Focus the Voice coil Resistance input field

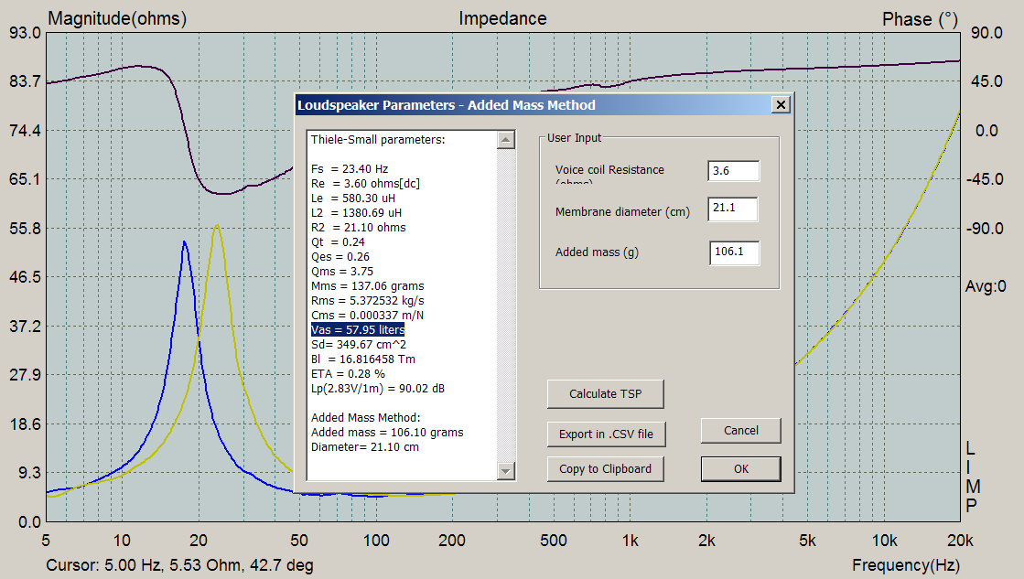coord(733,171)
